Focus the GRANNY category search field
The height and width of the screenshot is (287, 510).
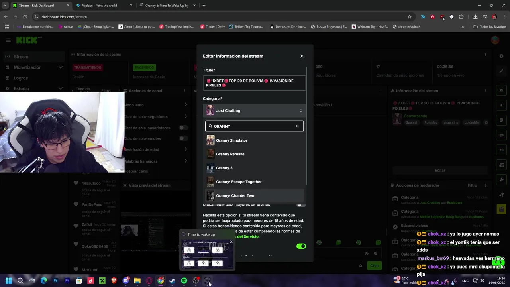click(254, 126)
